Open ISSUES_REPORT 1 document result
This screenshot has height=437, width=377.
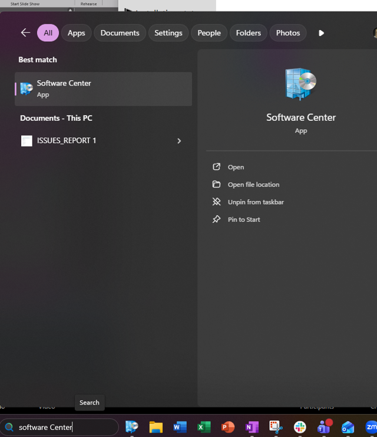click(x=103, y=141)
